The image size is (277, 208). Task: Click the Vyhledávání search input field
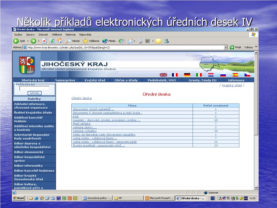click(x=34, y=88)
